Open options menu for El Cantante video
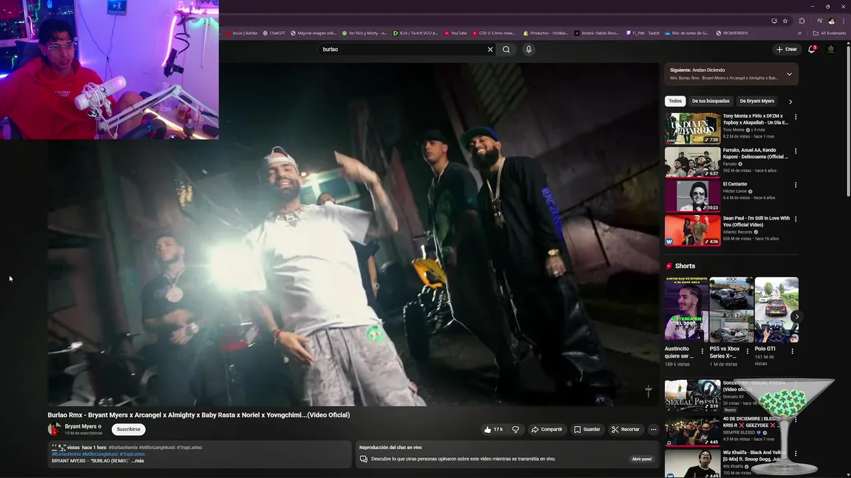 point(795,185)
